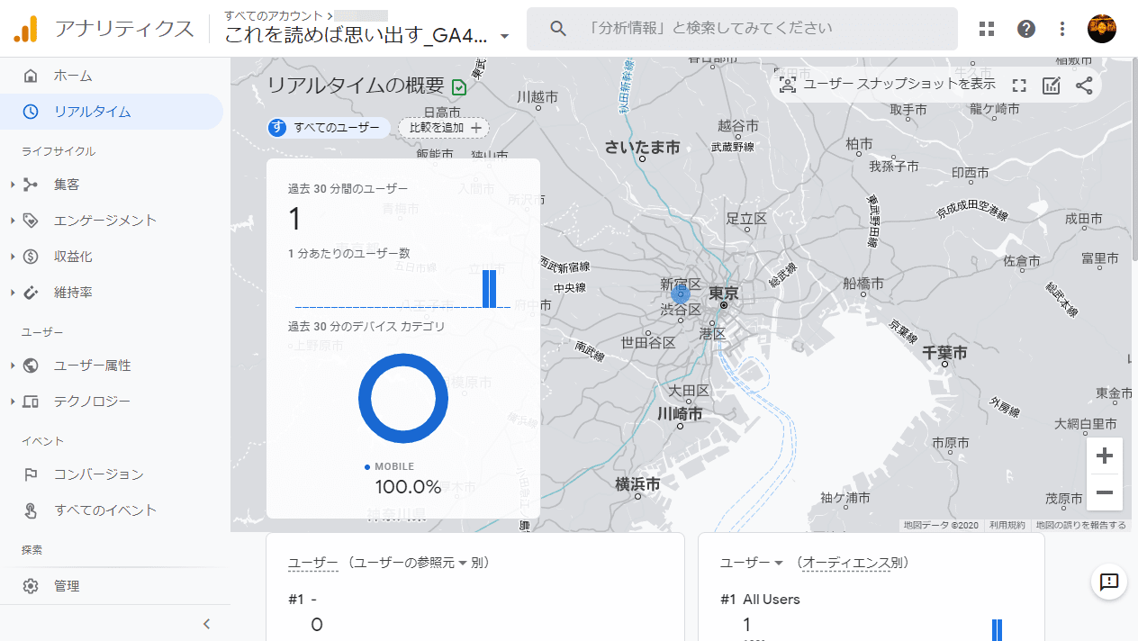Select リアルタイム in sidebar
Viewport: 1138px width, 641px height.
(93, 112)
